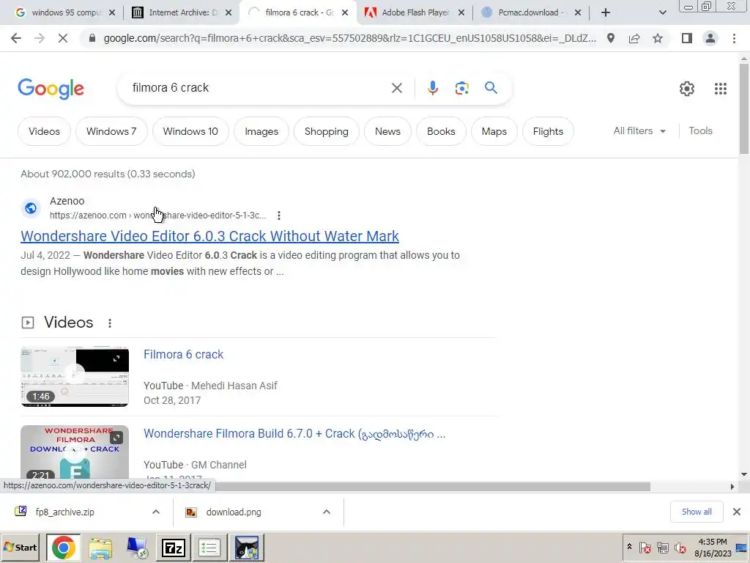Open the fp8_archive.zip download
750x563 pixels.
point(64,512)
